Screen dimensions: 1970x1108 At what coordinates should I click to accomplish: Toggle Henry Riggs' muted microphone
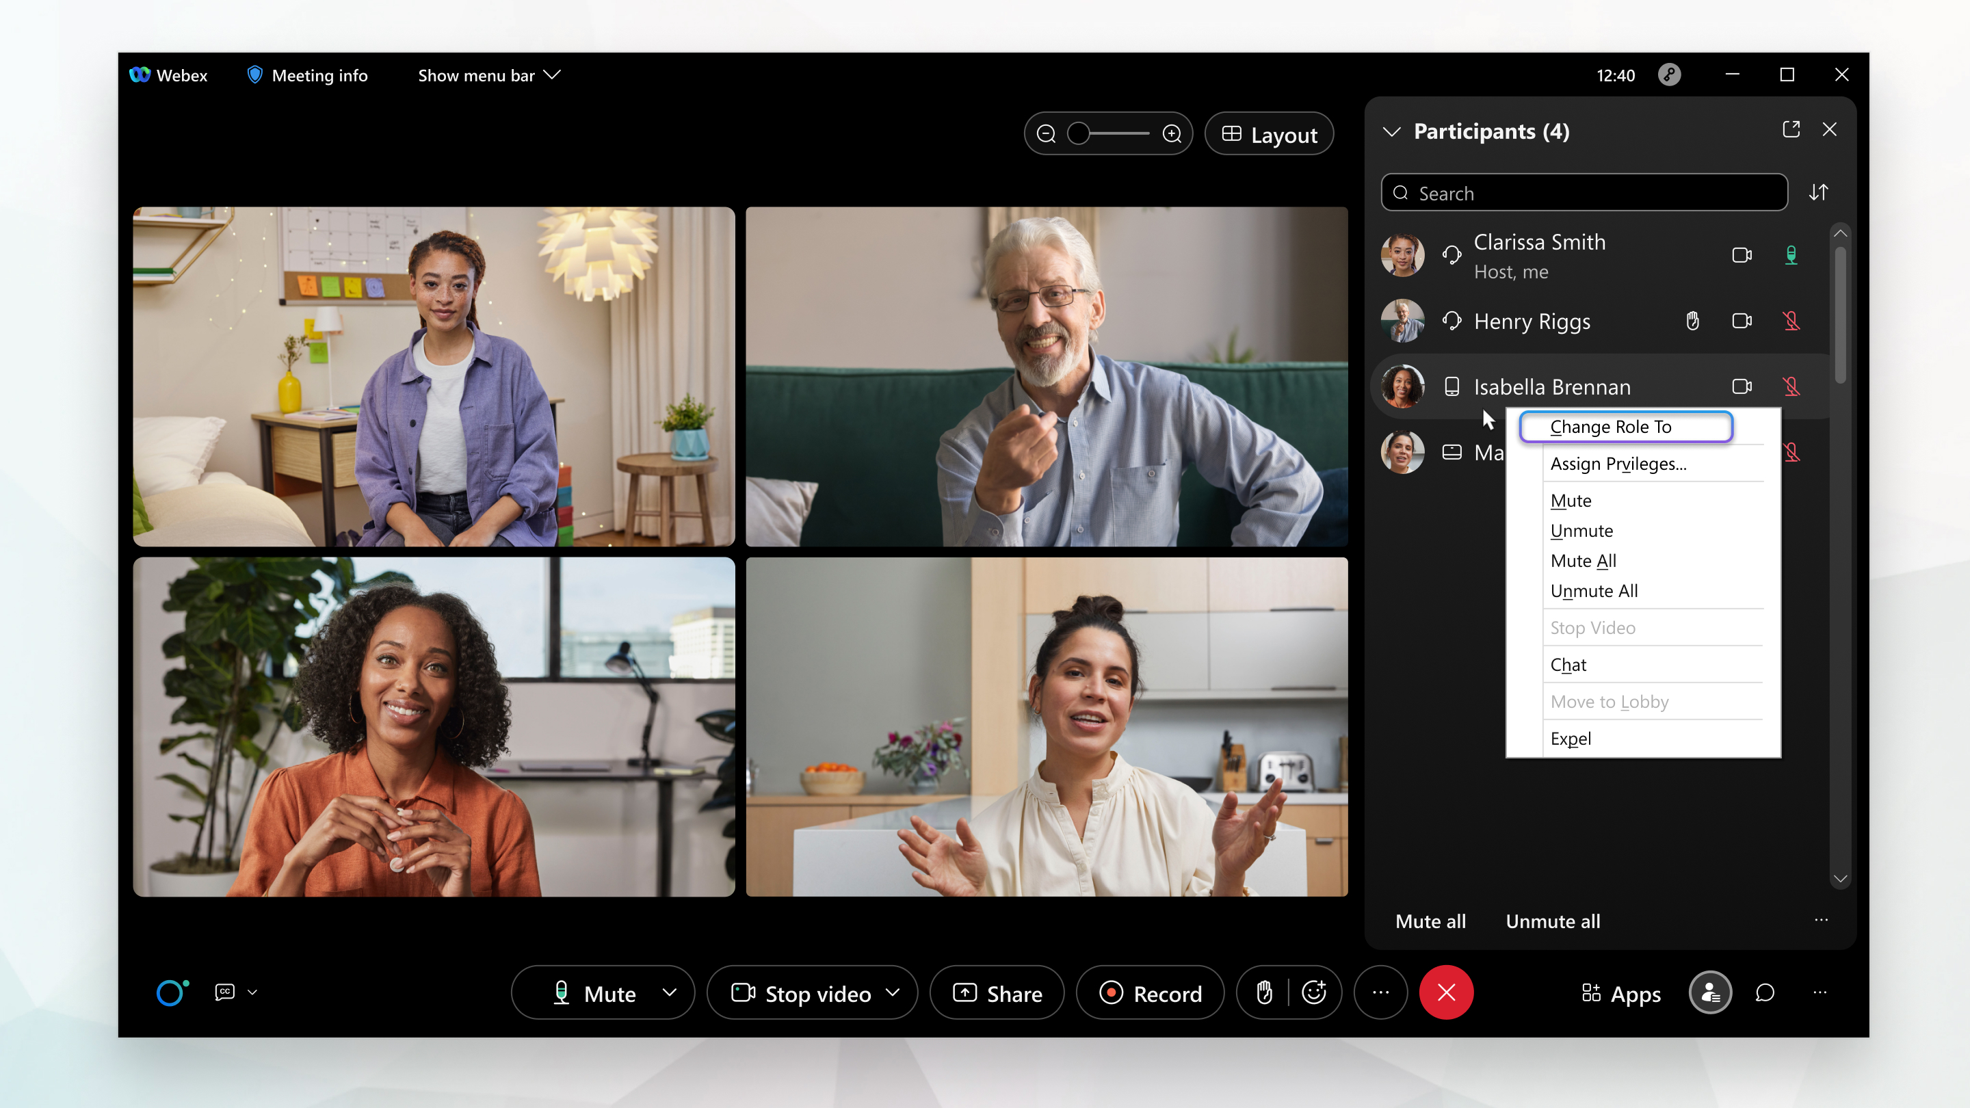tap(1791, 321)
